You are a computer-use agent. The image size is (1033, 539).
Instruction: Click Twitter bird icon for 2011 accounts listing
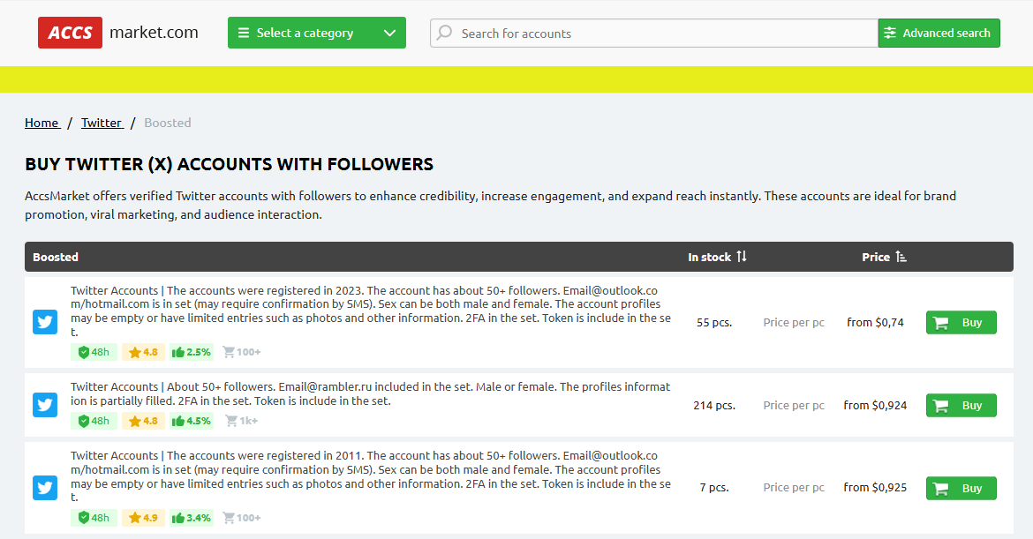(45, 488)
